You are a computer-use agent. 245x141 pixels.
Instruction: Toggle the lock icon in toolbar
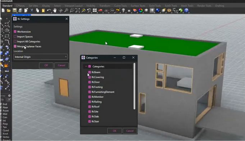pos(129,10)
